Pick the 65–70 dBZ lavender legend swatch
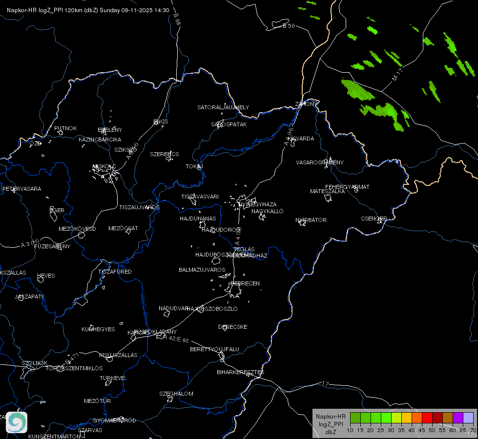 coord(468,418)
